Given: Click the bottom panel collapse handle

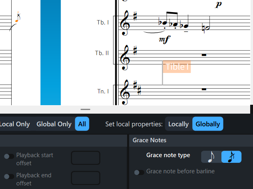Looking at the screenshot, I should pos(85,109).
